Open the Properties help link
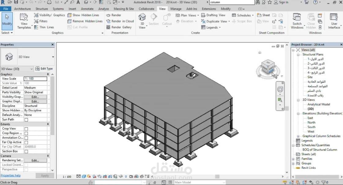343x185 pixels. point(10,176)
